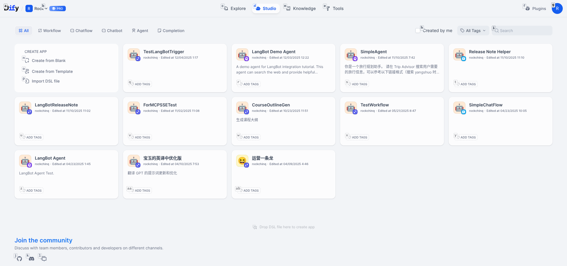Viewport: 567px width, 266px height.
Task: Open the user avatar R menu
Action: click(557, 8)
